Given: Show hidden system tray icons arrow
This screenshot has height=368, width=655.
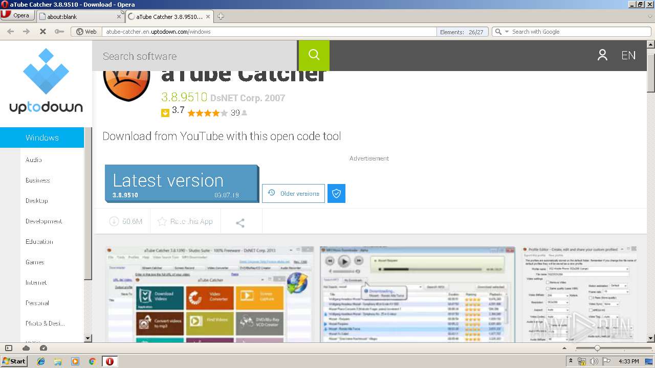Looking at the screenshot, I should coord(571,361).
